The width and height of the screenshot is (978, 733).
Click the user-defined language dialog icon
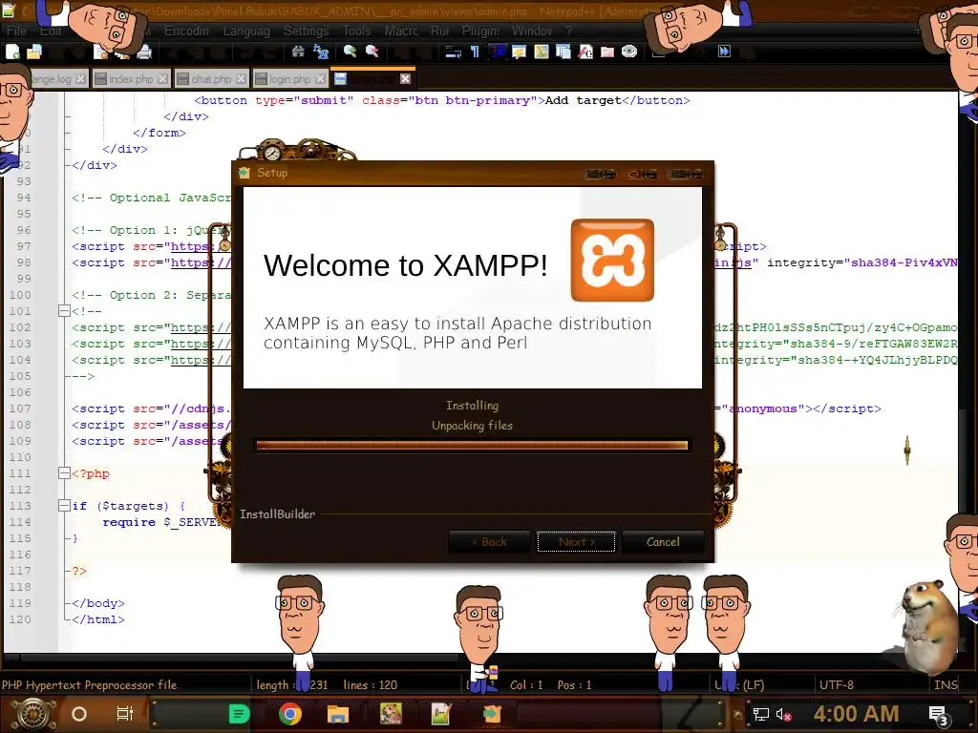(519, 52)
